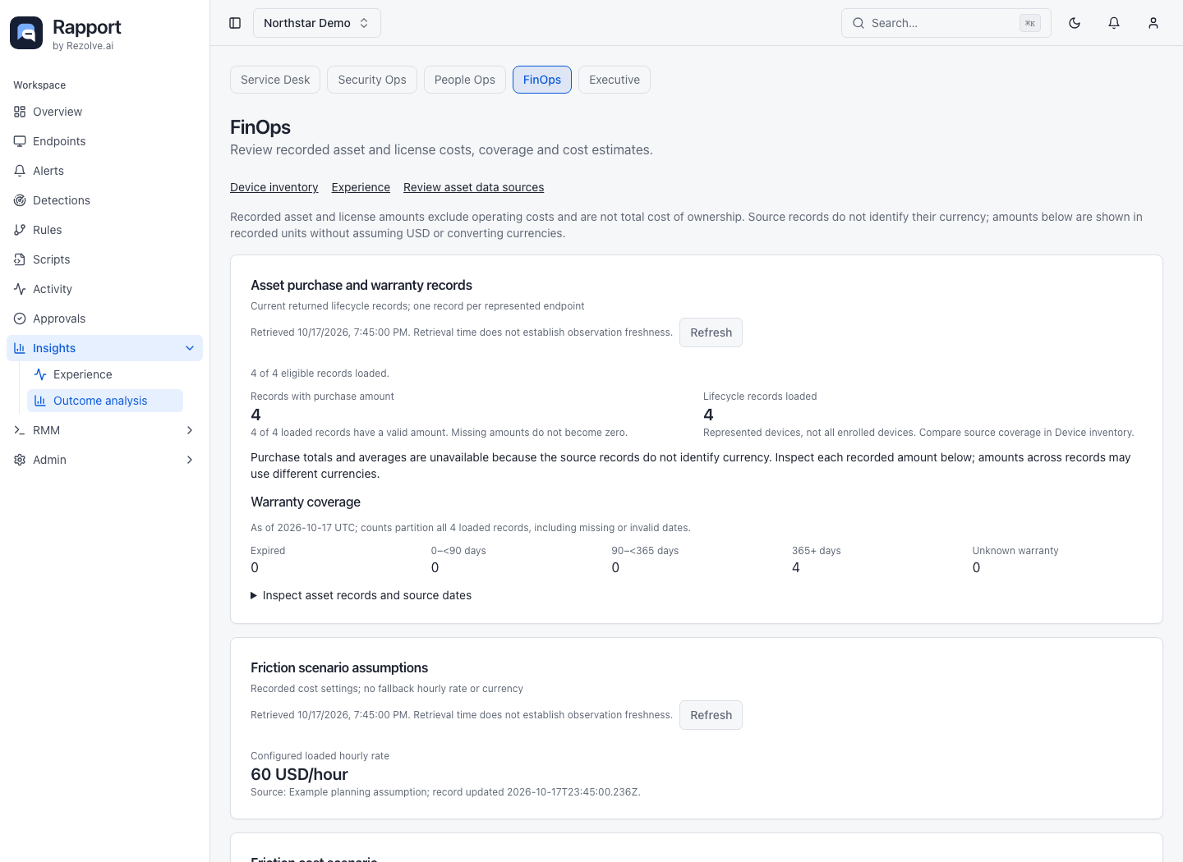Open the notifications bell

click(x=1114, y=23)
